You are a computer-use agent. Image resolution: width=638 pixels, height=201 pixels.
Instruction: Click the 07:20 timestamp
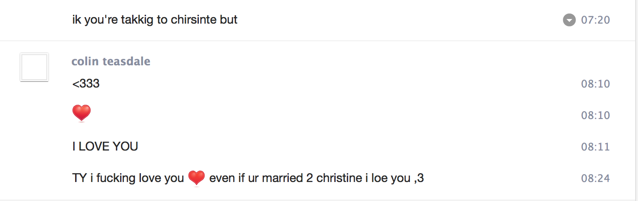(595, 20)
